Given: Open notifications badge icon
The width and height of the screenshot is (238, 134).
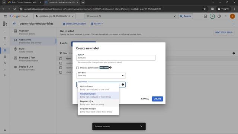Looking at the screenshot, I should [x=212, y=16].
